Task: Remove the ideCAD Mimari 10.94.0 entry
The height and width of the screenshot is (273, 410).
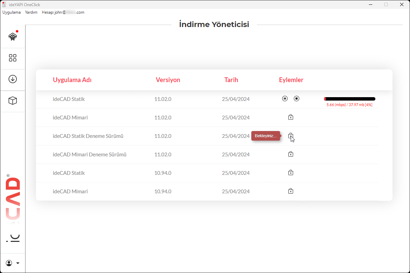Action: 291,191
